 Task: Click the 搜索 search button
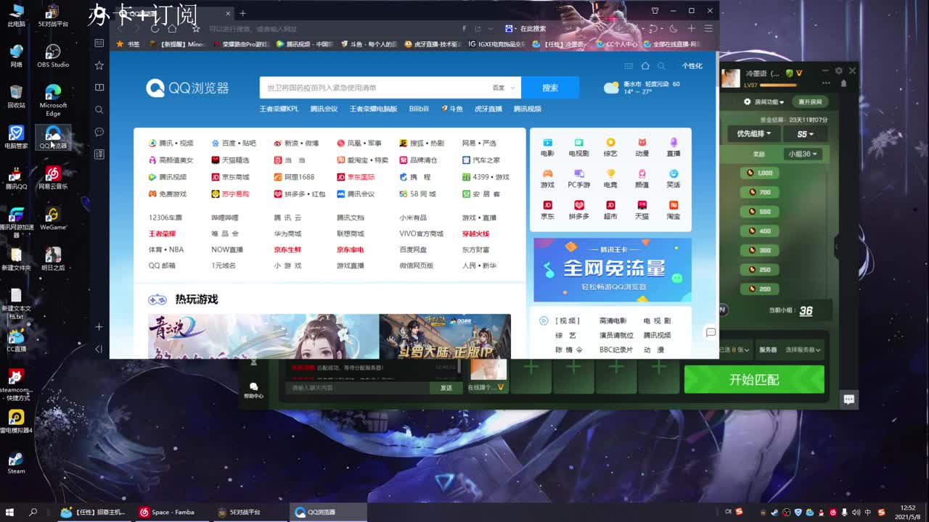click(x=550, y=88)
